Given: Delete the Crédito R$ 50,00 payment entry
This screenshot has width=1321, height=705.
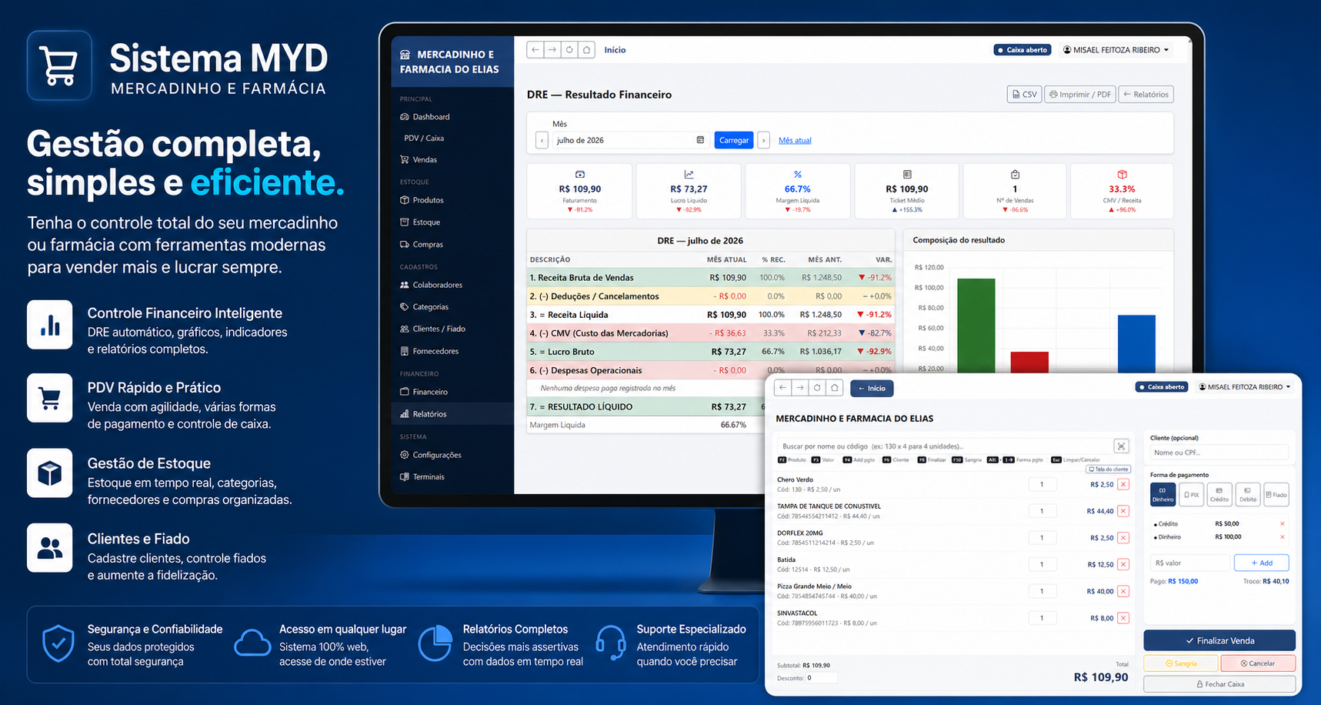Looking at the screenshot, I should point(1283,524).
